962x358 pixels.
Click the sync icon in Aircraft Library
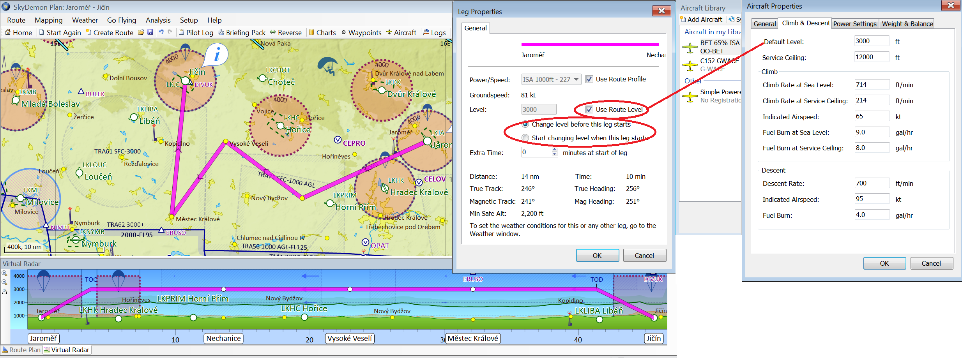click(732, 19)
